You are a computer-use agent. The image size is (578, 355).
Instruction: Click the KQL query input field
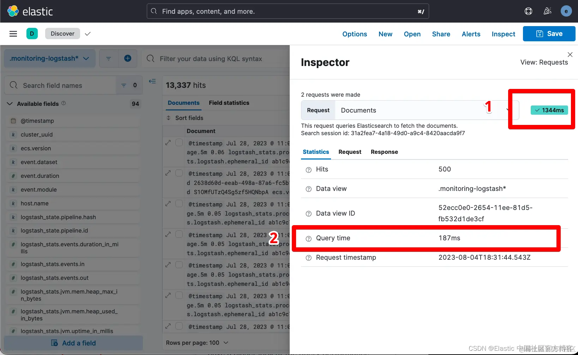215,59
